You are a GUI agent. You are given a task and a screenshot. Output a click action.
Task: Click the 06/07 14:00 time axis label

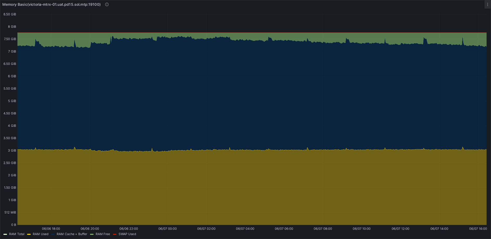pos(439,229)
